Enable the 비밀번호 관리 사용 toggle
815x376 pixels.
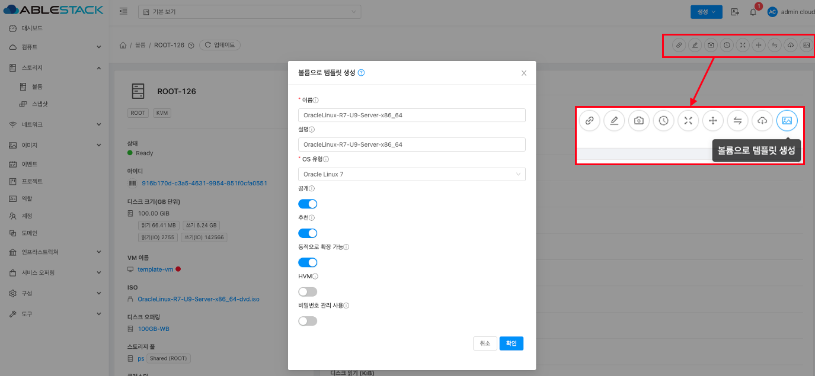[x=308, y=321]
